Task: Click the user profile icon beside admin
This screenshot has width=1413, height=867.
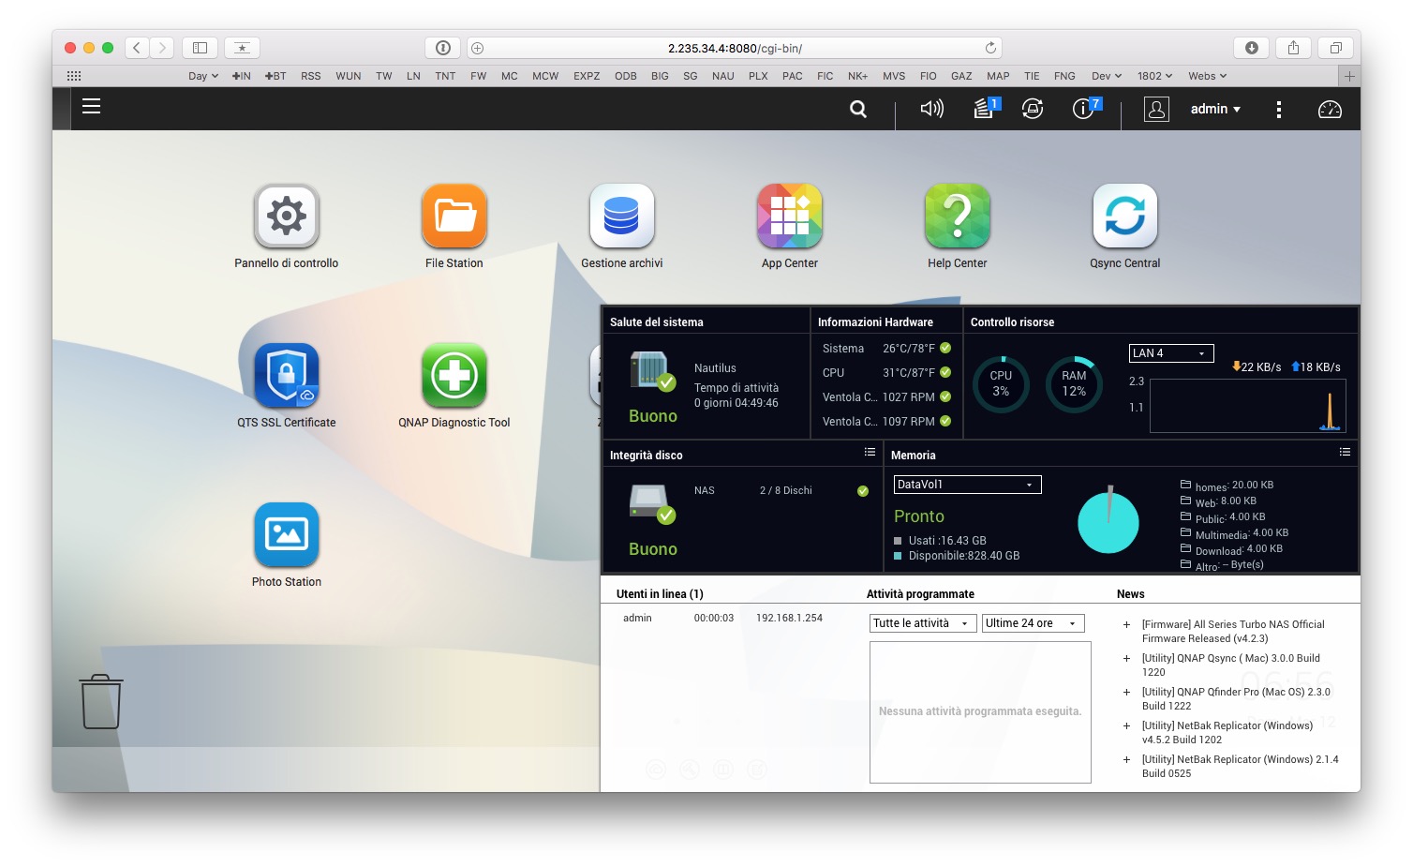Action: (x=1157, y=110)
